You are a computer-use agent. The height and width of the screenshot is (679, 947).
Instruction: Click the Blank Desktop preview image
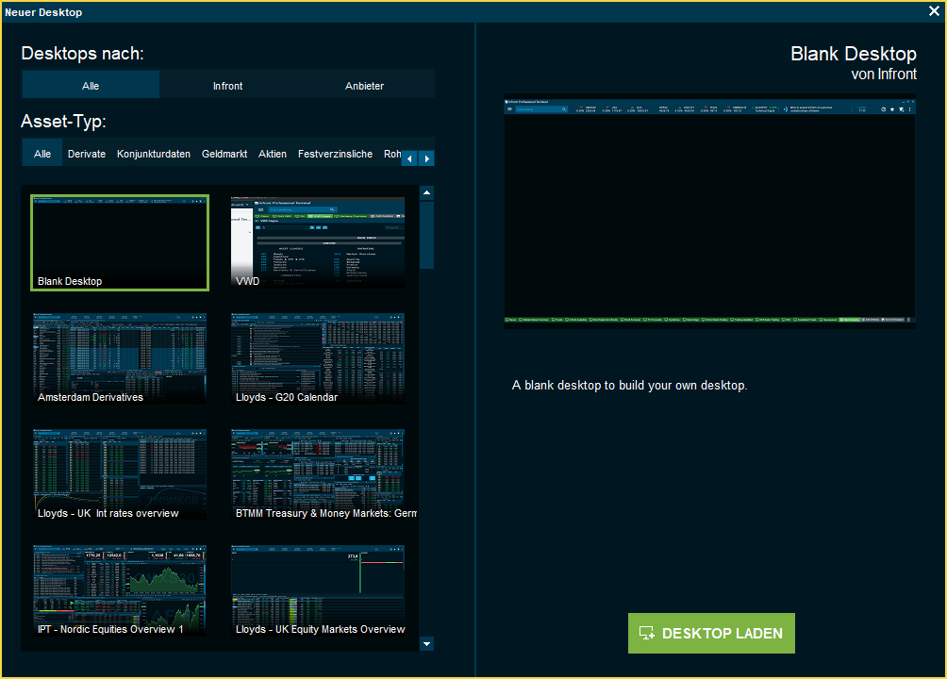click(x=709, y=210)
